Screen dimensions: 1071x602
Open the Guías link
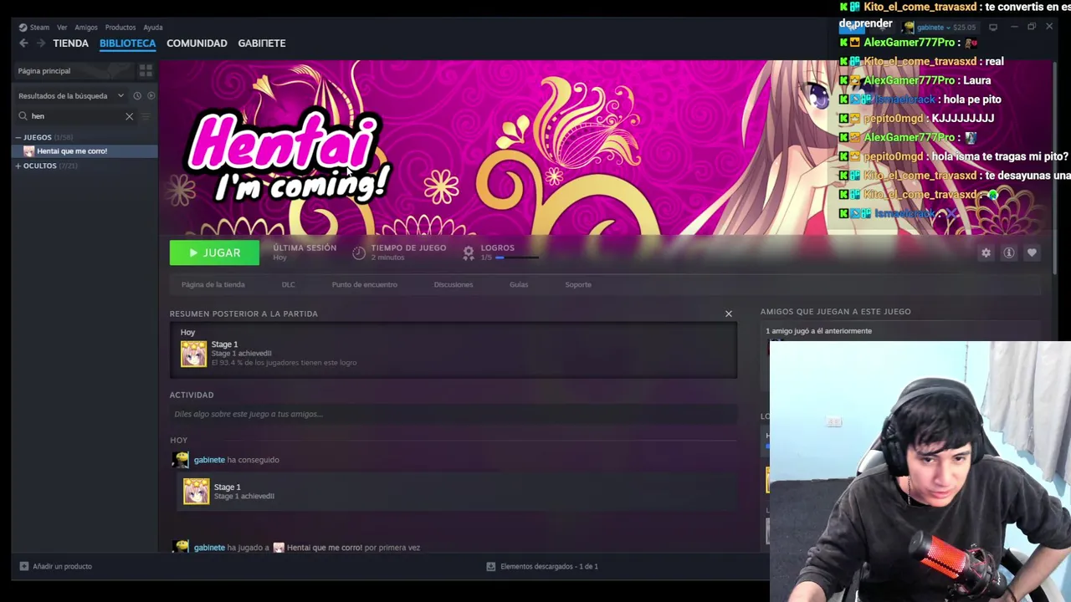pos(519,284)
